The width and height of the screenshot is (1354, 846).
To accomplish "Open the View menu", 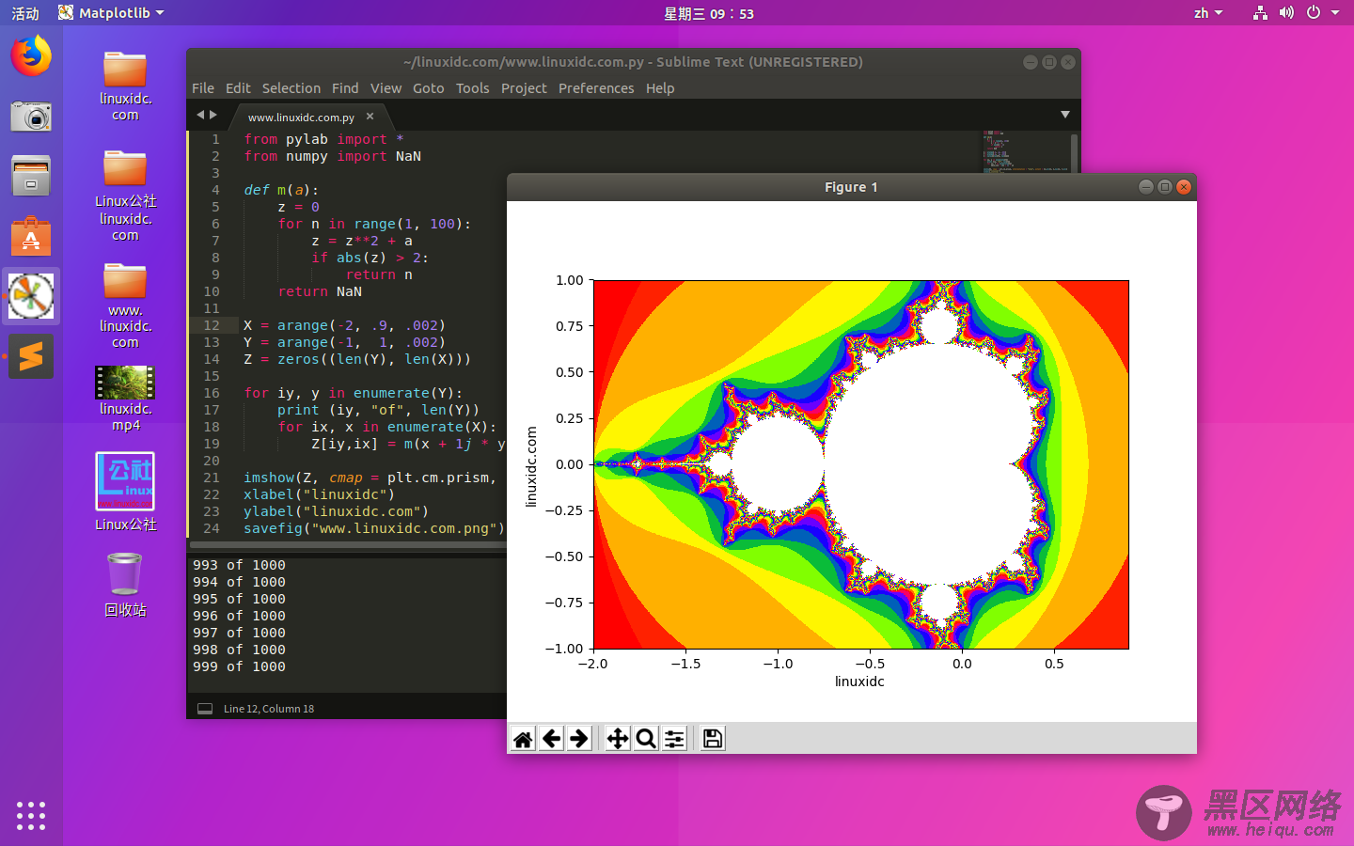I will tap(386, 88).
